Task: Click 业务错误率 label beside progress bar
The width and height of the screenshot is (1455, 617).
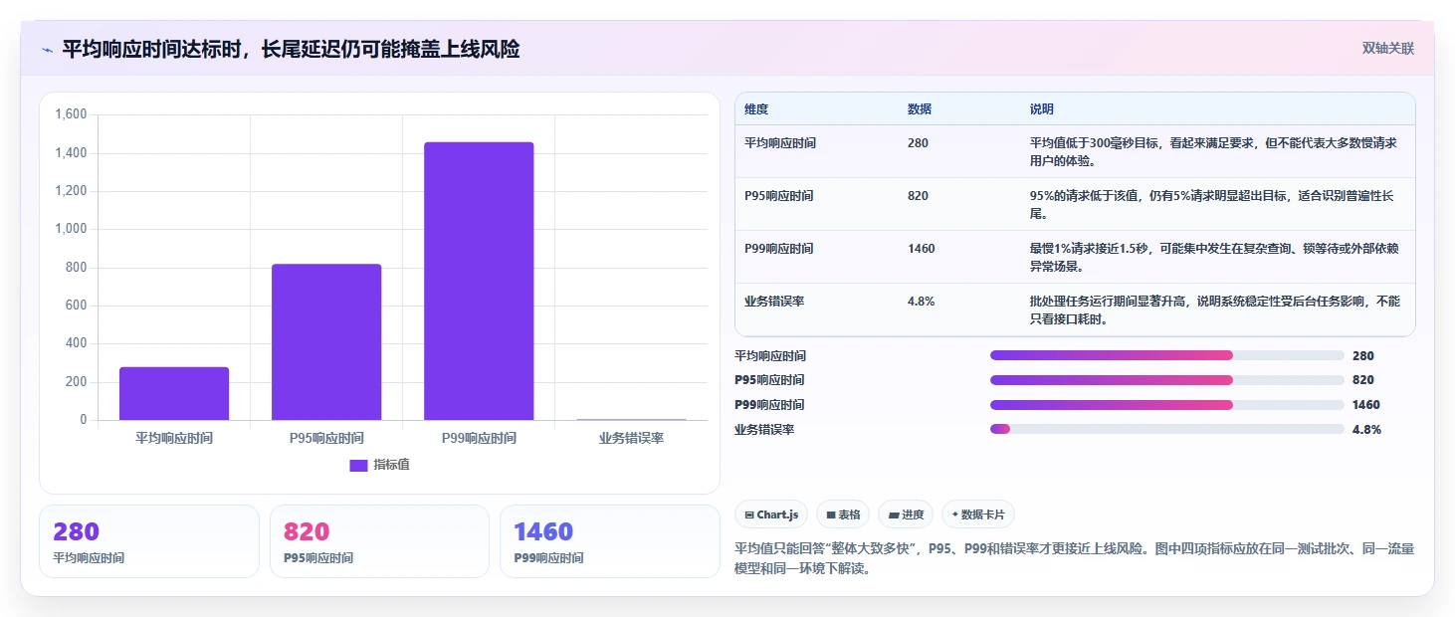Action: [x=764, y=429]
